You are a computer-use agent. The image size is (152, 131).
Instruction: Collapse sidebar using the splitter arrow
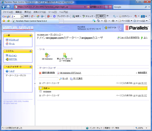click(x=35, y=83)
